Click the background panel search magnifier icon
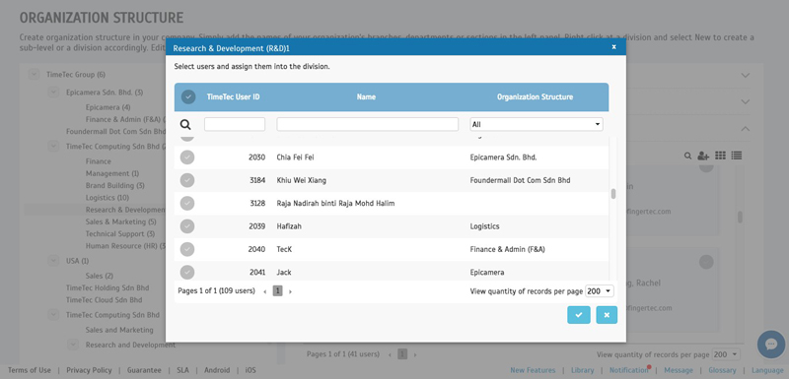 [687, 156]
